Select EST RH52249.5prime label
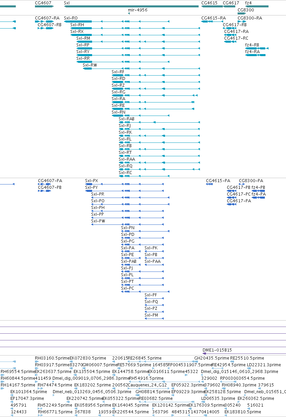The width and height of the screenshot is (286, 417). point(55,405)
